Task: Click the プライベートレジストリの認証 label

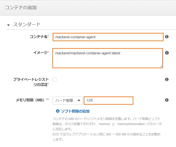Action: coord(31,82)
